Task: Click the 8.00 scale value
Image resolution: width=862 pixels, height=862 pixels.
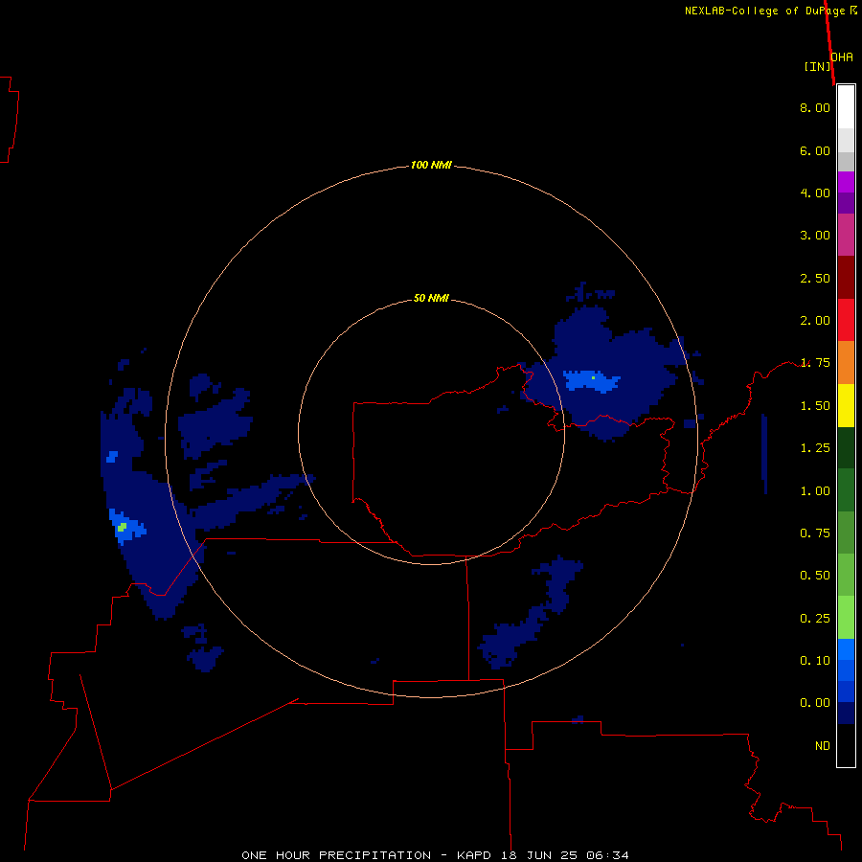Action: [x=815, y=107]
